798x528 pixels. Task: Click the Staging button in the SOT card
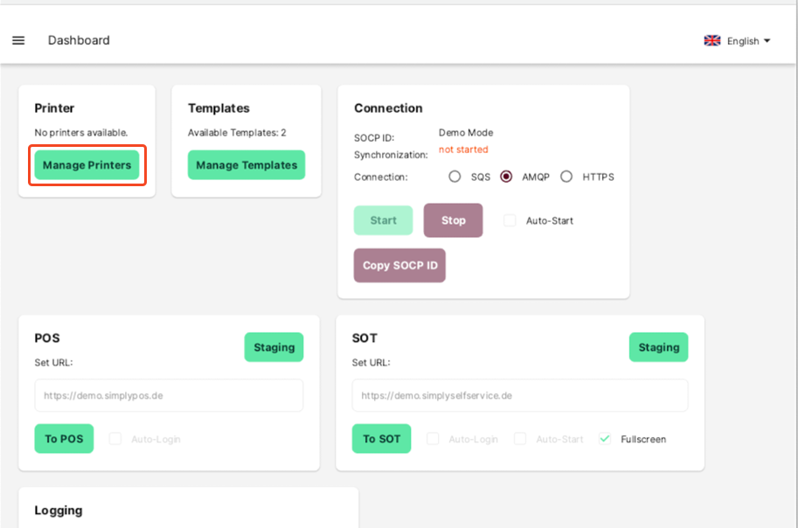pos(658,347)
